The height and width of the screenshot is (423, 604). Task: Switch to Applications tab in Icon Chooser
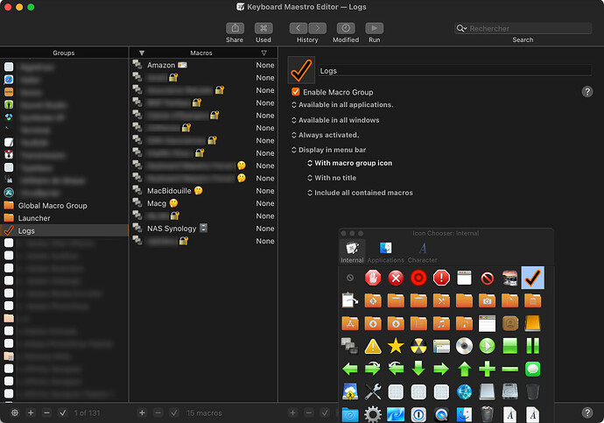click(385, 252)
